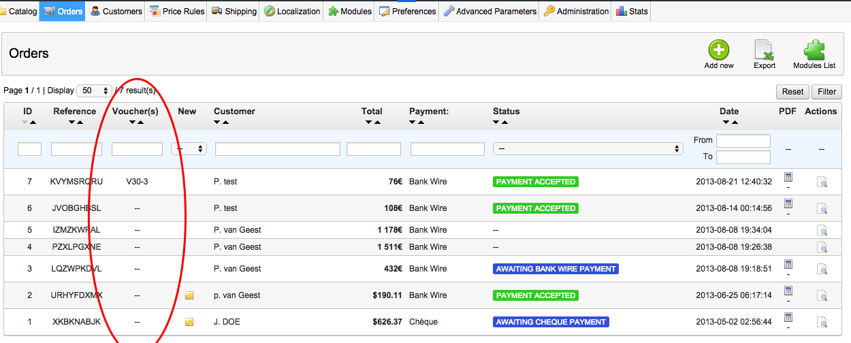Sort Reference column ascending arrow
The height and width of the screenshot is (343, 851).
(80, 122)
